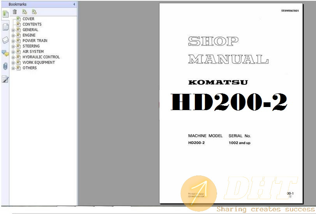The image size is (316, 214).
Task: Open the Pages thumbnails panel icon
Action: [5, 27]
